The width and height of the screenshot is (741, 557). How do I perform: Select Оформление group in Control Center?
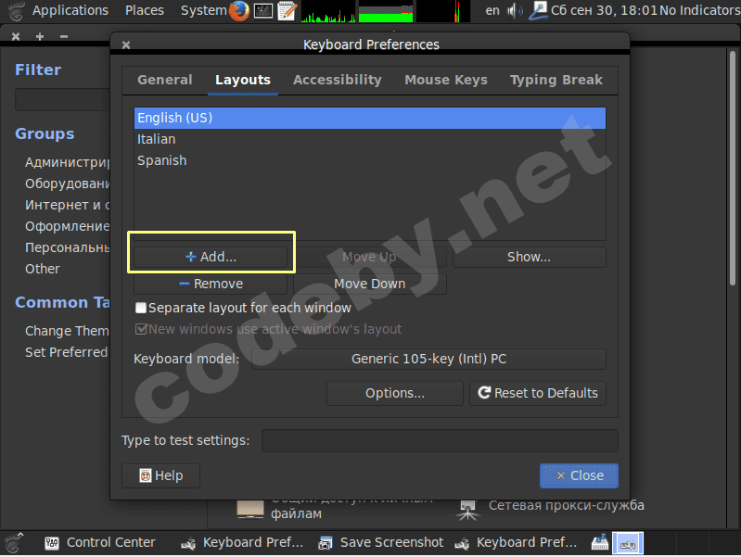tap(67, 226)
